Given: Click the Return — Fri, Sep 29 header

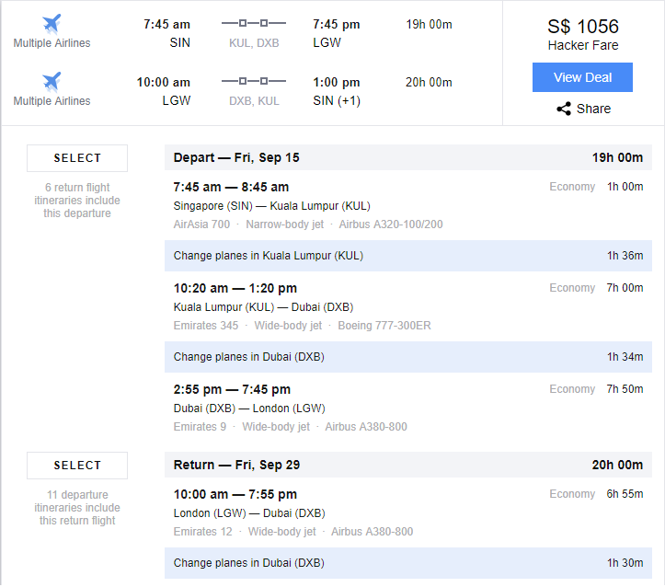Looking at the screenshot, I should (x=408, y=465).
